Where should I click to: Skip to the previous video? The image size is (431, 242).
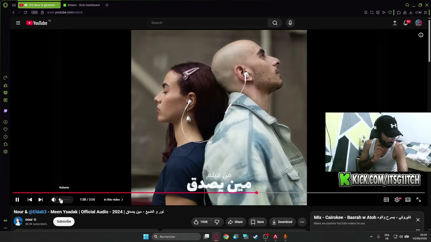(x=30, y=200)
